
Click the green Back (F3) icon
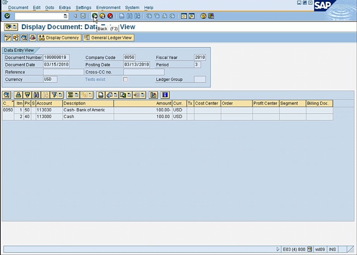pos(95,16)
